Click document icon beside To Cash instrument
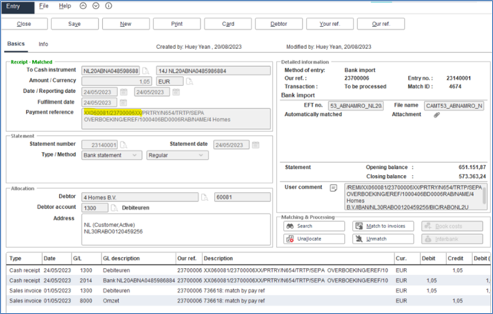The width and height of the screenshot is (493, 314). (146, 70)
